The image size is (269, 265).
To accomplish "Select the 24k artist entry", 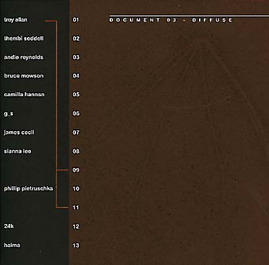I will [9, 226].
